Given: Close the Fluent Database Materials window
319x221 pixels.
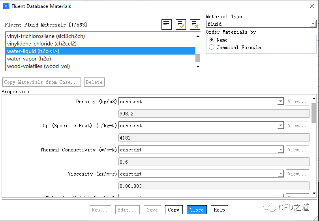Looking at the screenshot, I should [309, 6].
